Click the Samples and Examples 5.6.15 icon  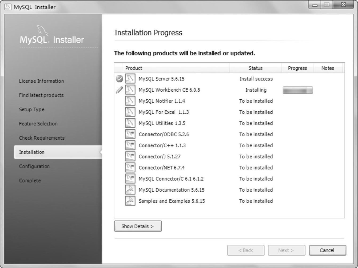pos(130,201)
